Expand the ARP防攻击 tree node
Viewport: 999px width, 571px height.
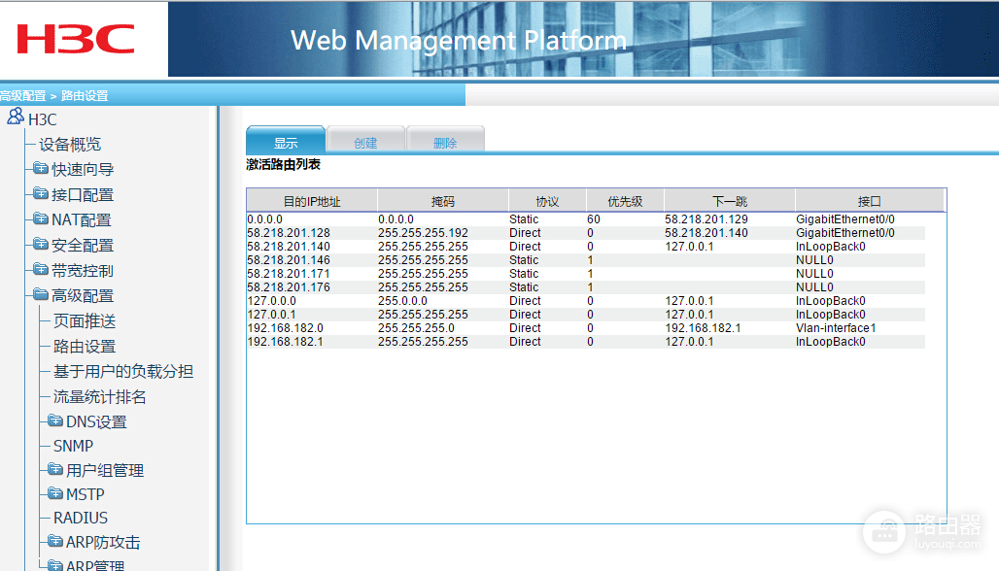click(x=55, y=542)
